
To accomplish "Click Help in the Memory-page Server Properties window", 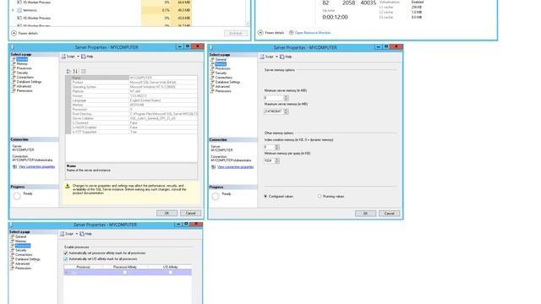I will point(286,57).
